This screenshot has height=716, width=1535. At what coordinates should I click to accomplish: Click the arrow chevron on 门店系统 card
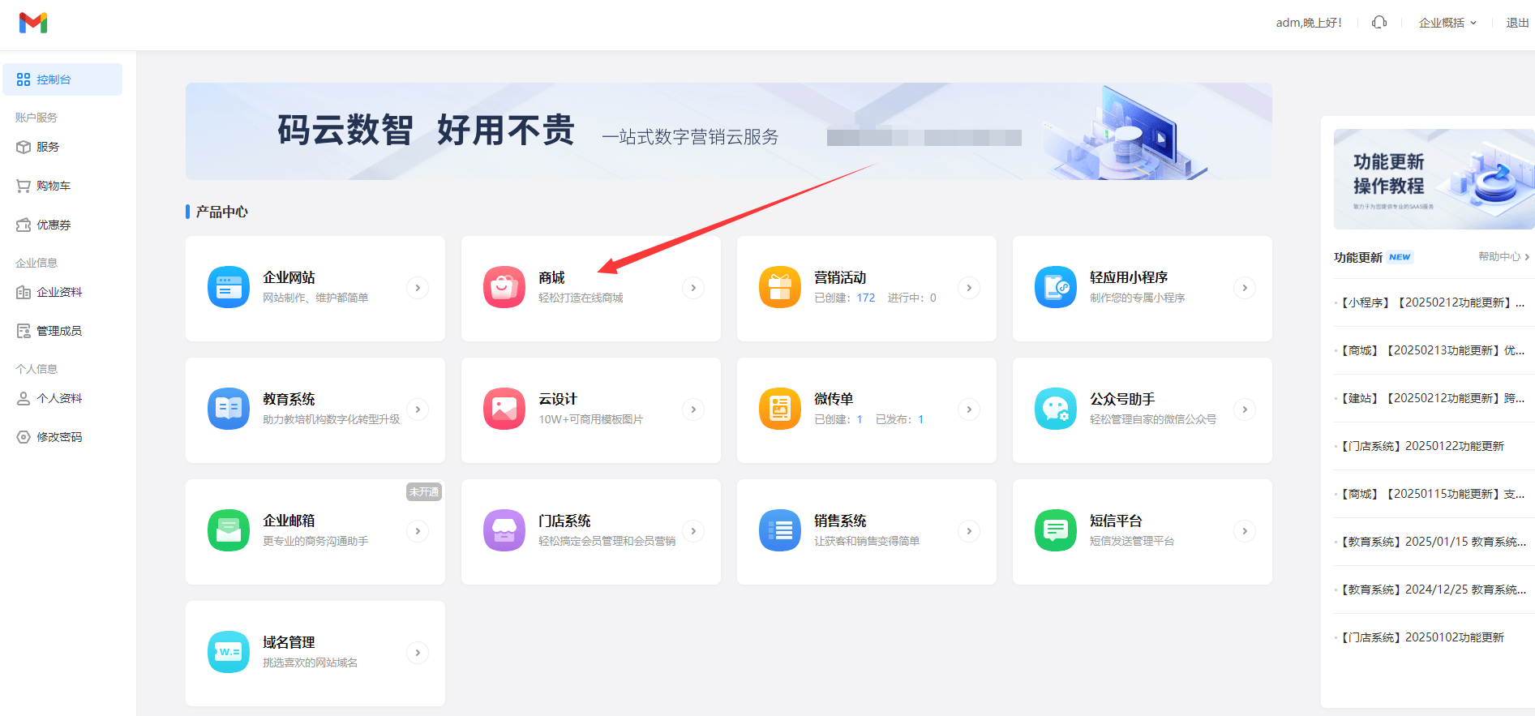693,531
